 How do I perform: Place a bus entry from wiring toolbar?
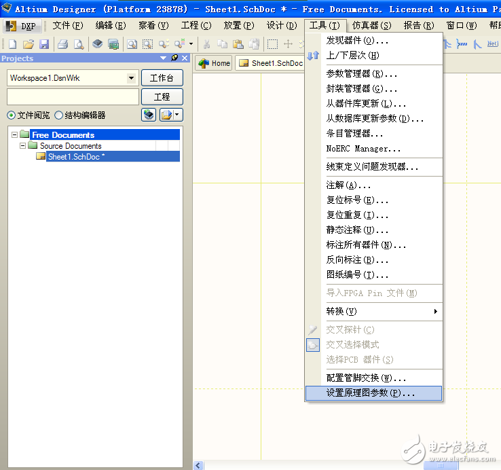(477, 43)
